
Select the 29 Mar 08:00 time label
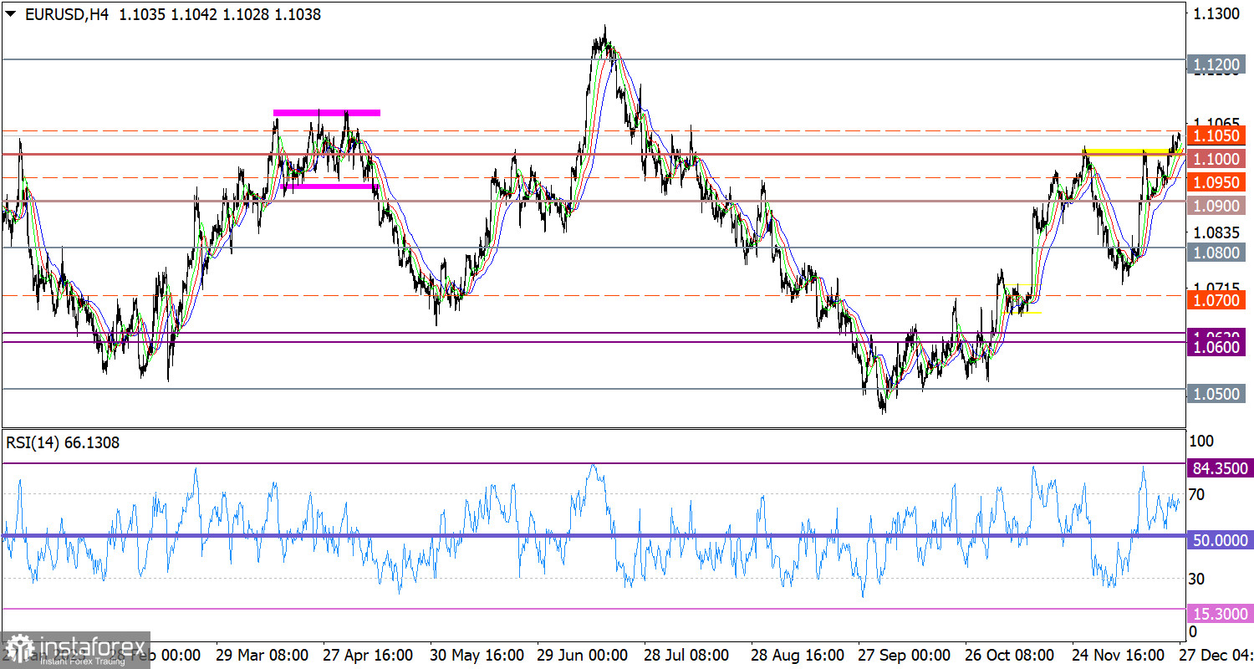click(x=263, y=654)
